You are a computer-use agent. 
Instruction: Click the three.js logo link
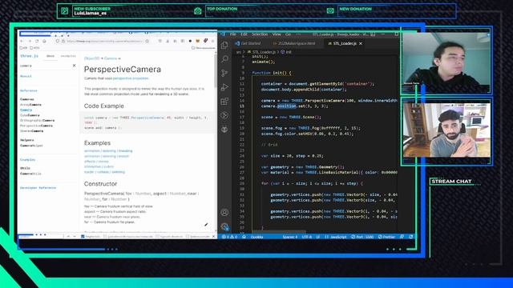click(x=29, y=56)
